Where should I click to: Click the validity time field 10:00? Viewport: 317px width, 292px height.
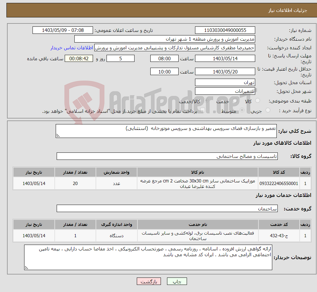pyautogui.click(x=164, y=72)
